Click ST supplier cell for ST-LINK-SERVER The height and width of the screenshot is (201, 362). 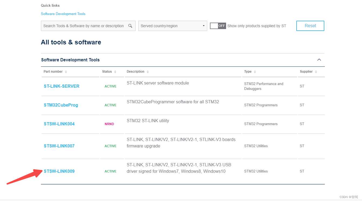(302, 86)
